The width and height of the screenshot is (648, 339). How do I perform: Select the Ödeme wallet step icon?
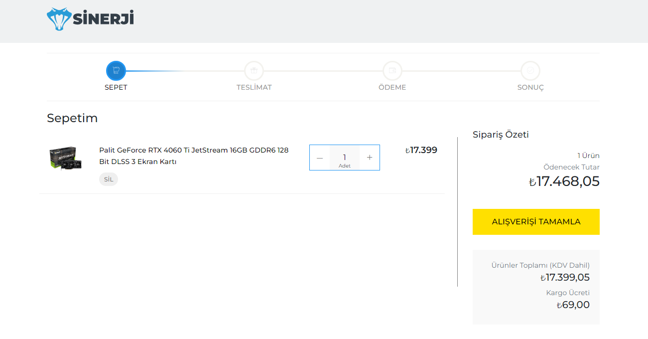point(392,71)
